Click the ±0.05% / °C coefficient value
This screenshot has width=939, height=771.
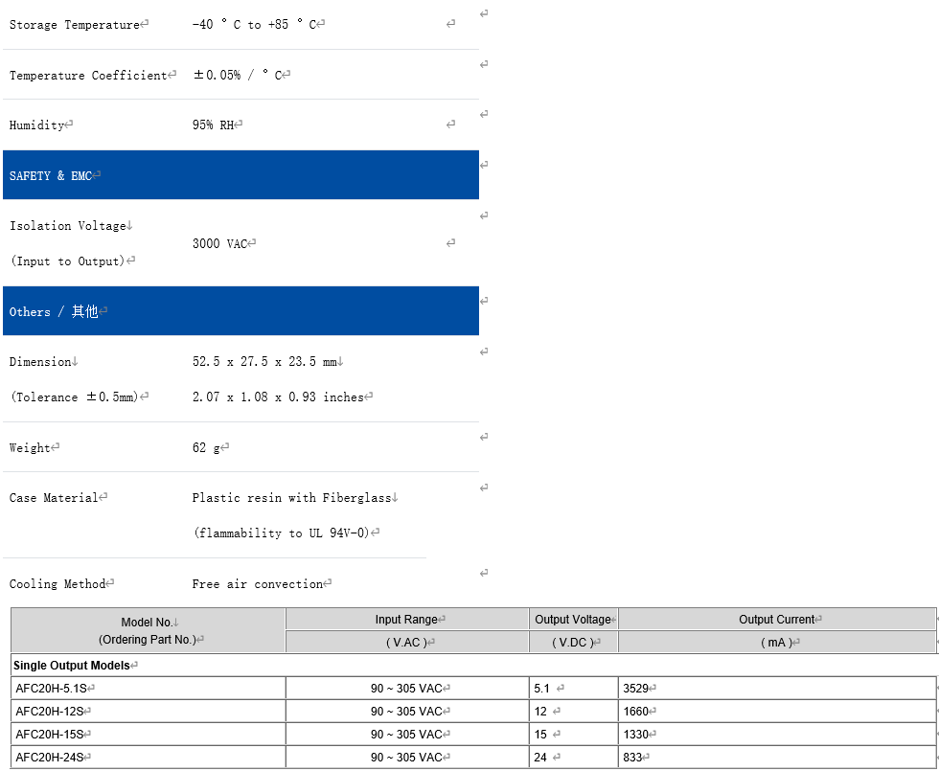pos(238,75)
